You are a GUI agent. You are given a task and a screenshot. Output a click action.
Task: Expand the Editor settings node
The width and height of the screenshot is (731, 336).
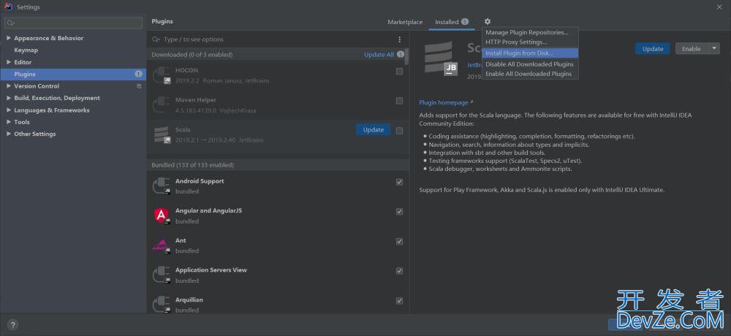(x=9, y=62)
